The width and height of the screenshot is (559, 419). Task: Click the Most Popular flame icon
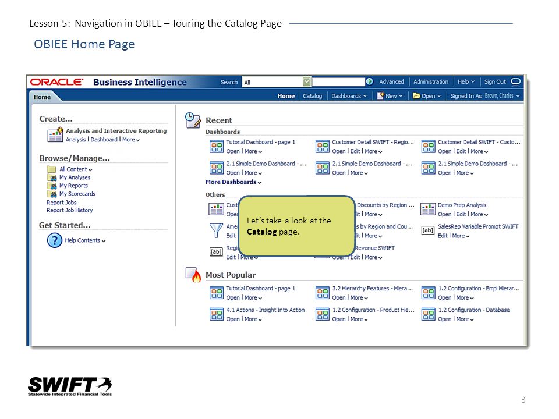(193, 275)
